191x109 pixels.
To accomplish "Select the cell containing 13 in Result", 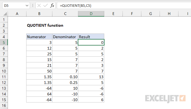I will click(91, 77).
